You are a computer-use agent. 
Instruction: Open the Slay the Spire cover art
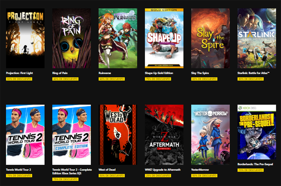coord(210,38)
